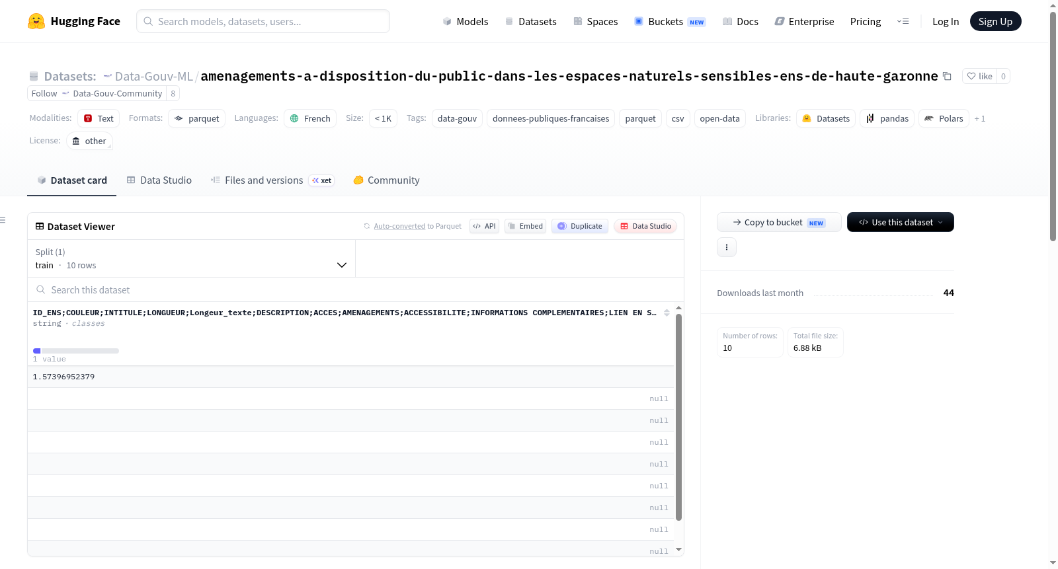Screen dimensions: 1058x569
Task: Open Docs in top navigation
Action: point(741,21)
